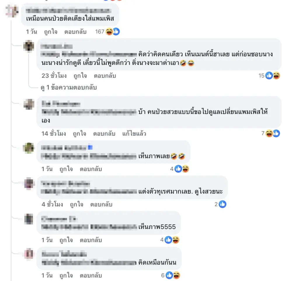The height and width of the screenshot is (281, 299).
Task: Click the 1 วัน timestamp of the top comment
Action: (32, 32)
